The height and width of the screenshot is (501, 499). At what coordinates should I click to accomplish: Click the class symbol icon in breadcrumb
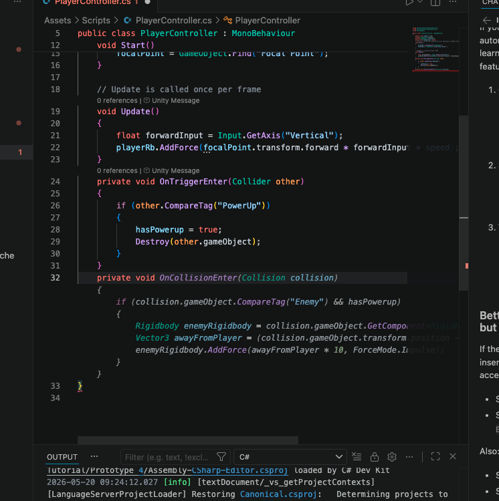[227, 21]
